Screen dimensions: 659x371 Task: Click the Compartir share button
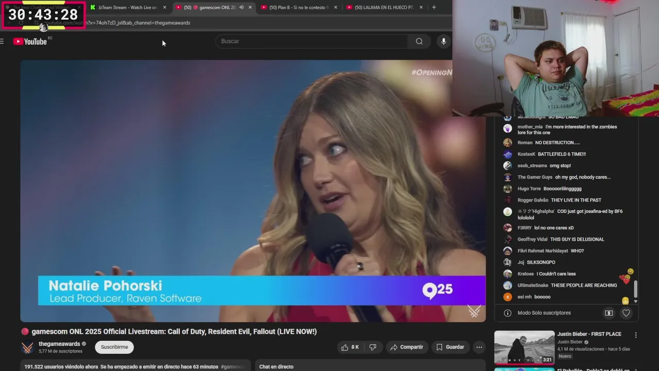(x=407, y=347)
